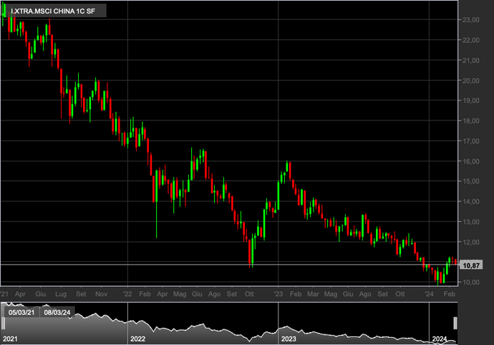The image size is (494, 345).
Task: Click the 08/03/24 end date field
Action: tap(57, 312)
